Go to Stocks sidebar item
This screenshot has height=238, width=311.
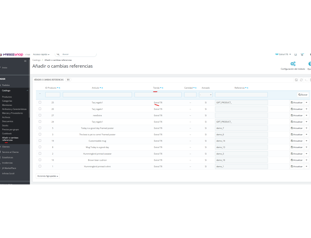pyautogui.click(x=5, y=126)
